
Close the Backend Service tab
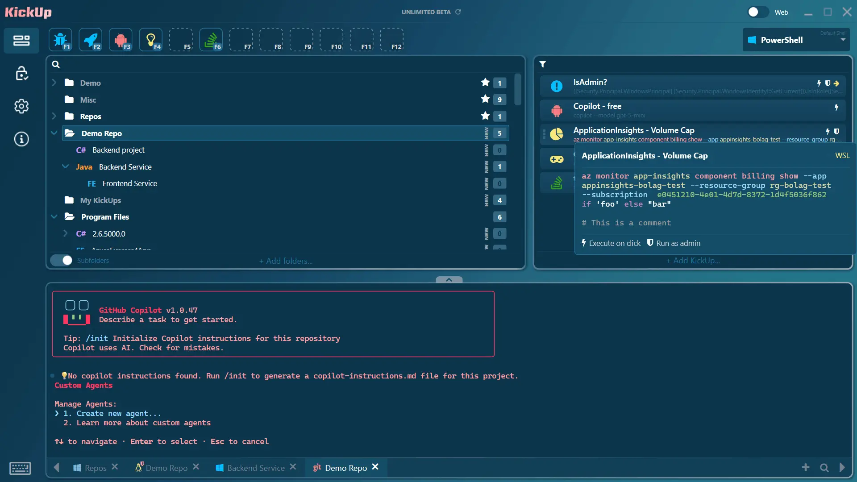click(293, 466)
